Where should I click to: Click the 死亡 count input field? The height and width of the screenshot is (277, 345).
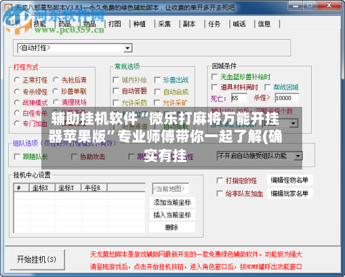239,98
